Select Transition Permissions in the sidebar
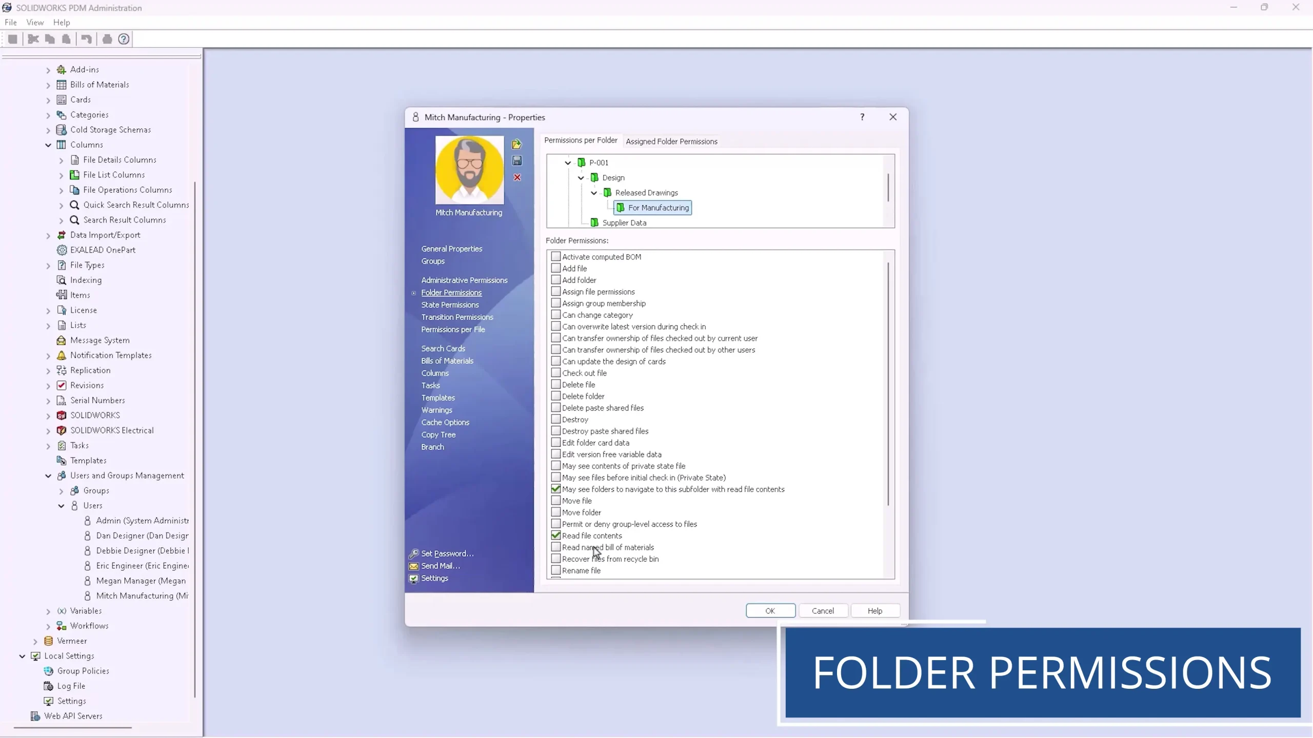 coord(456,317)
